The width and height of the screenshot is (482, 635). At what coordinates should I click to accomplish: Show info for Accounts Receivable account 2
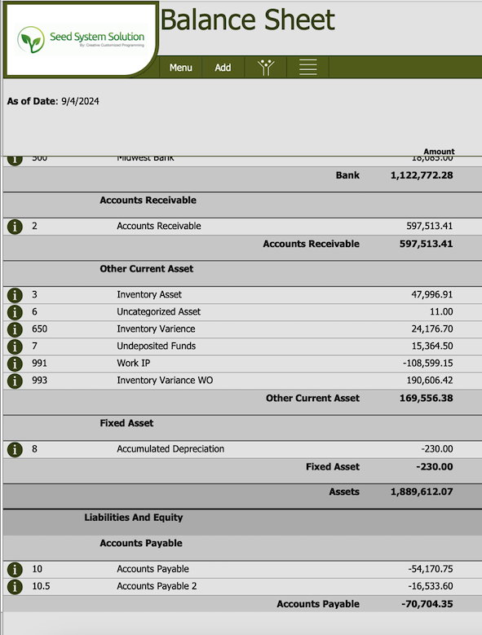click(15, 226)
